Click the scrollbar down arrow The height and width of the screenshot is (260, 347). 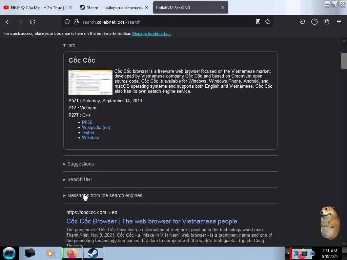(344, 244)
